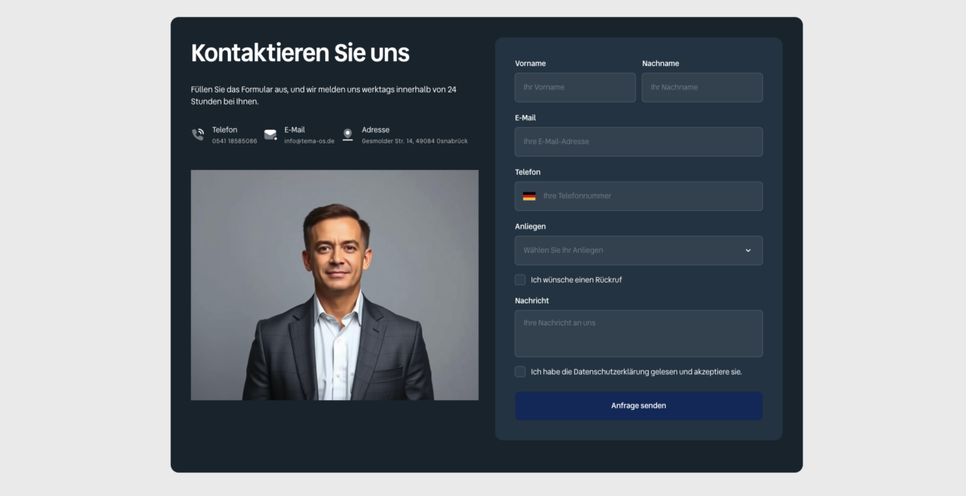This screenshot has height=496, width=966.
Task: Click the telephone handset icon
Action: tap(198, 134)
